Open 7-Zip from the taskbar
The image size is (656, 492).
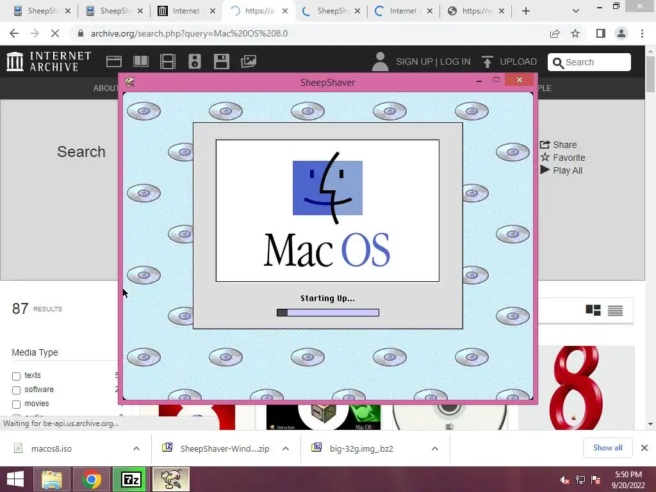131,479
